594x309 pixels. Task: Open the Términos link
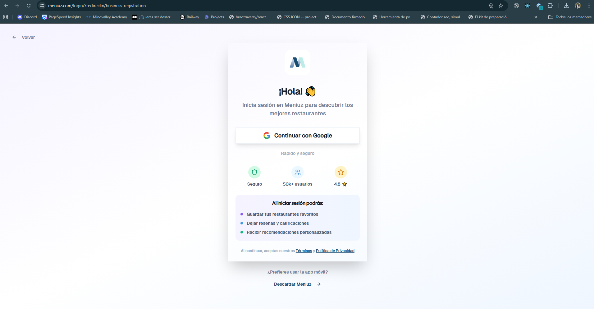point(304,251)
